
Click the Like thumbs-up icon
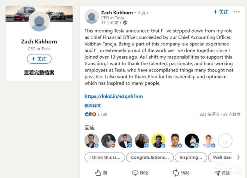point(98,173)
